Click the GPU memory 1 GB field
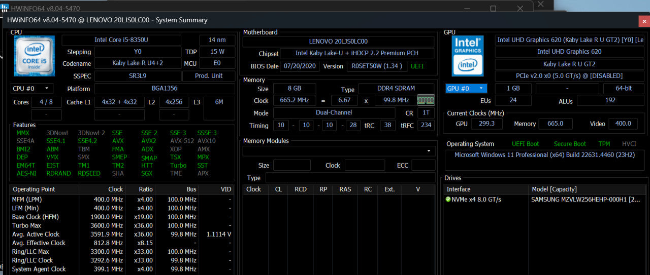This screenshot has width=650, height=275. point(513,88)
